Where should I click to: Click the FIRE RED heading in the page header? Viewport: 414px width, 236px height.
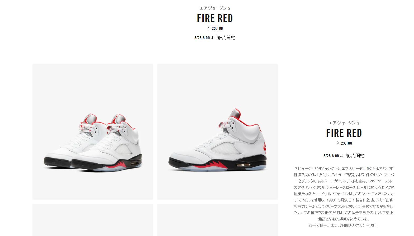coord(215,18)
